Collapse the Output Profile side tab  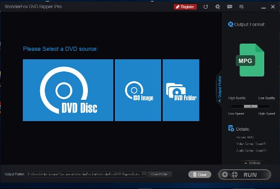pyautogui.click(x=220, y=89)
